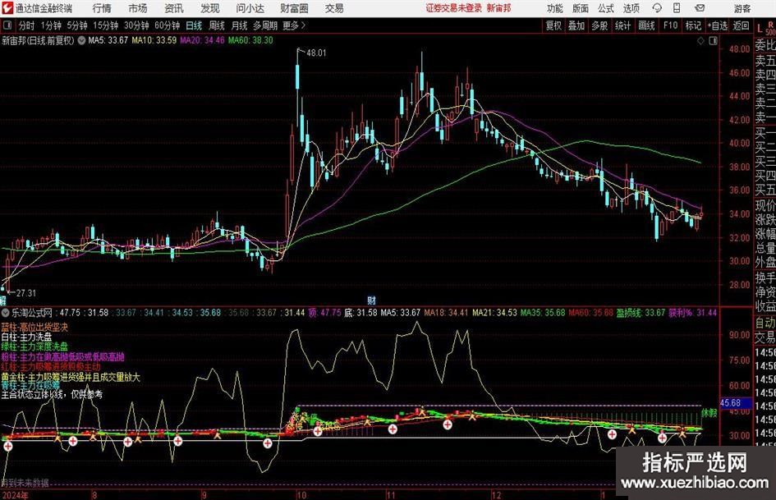The image size is (776, 500).
Task: Click the 2024年 date axis label
Action: click(16, 495)
